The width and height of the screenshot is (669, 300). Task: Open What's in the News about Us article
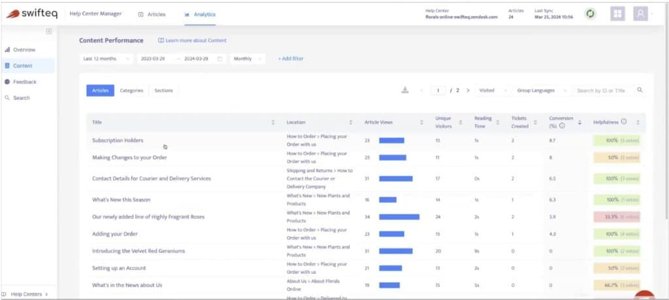(127, 284)
